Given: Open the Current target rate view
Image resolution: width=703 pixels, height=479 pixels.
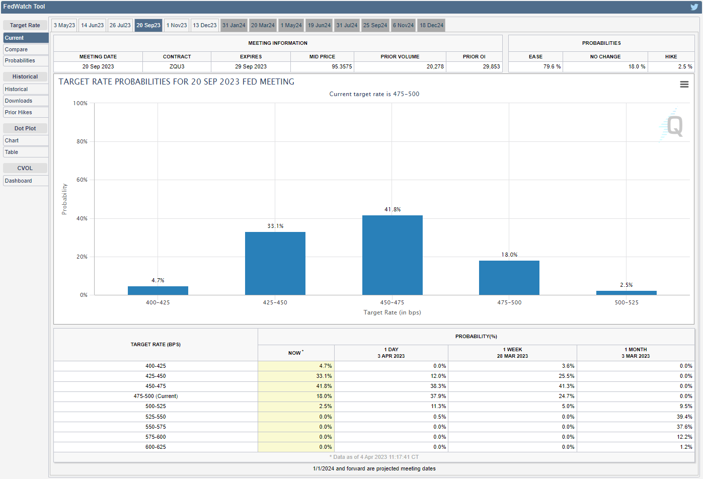Looking at the screenshot, I should tap(26, 38).
